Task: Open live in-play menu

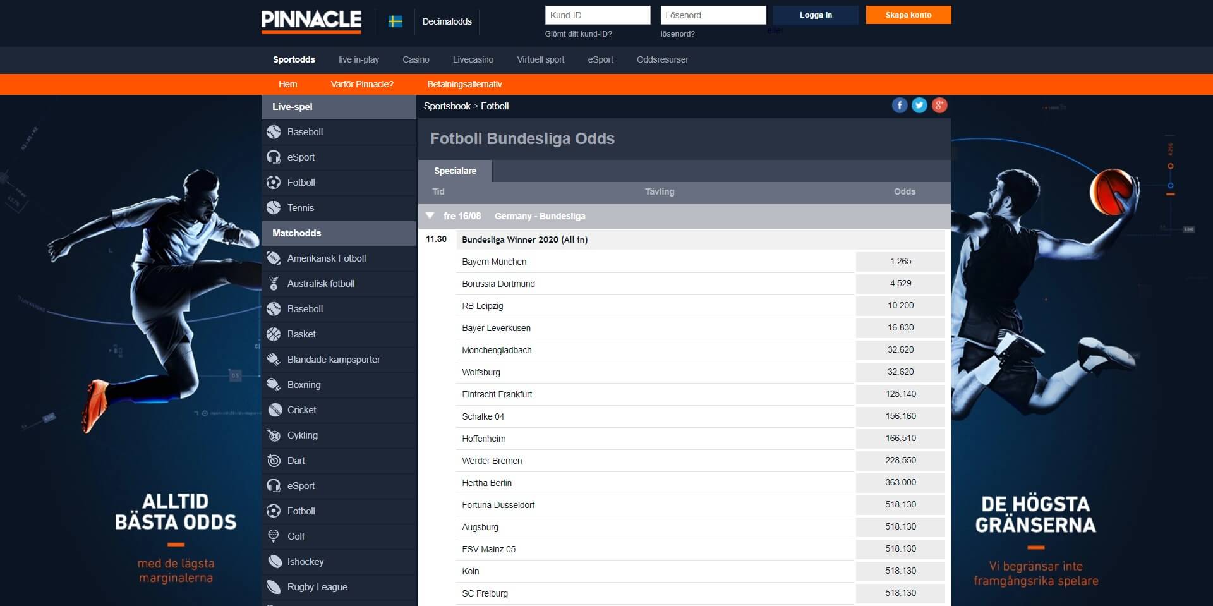Action: tap(359, 59)
